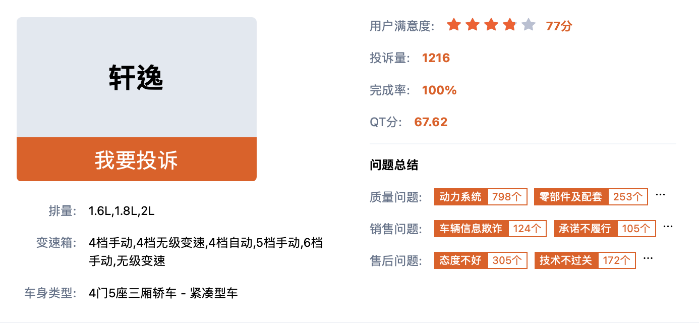Viewport: 699px width, 323px height.
Task: Choose the 技术不过关 172个 tag
Action: pyautogui.click(x=585, y=260)
